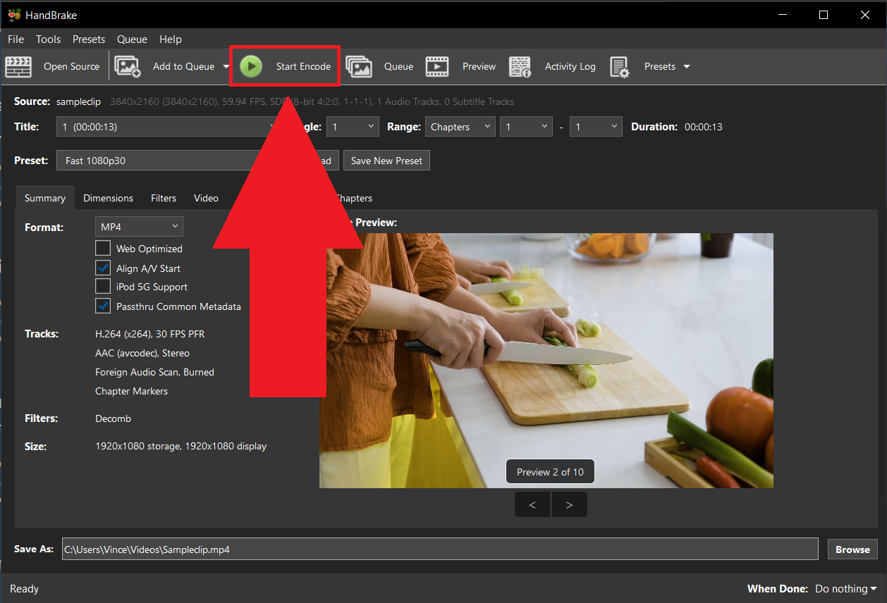Click the Save New Preset button
This screenshot has height=603, width=887.
pyautogui.click(x=386, y=160)
